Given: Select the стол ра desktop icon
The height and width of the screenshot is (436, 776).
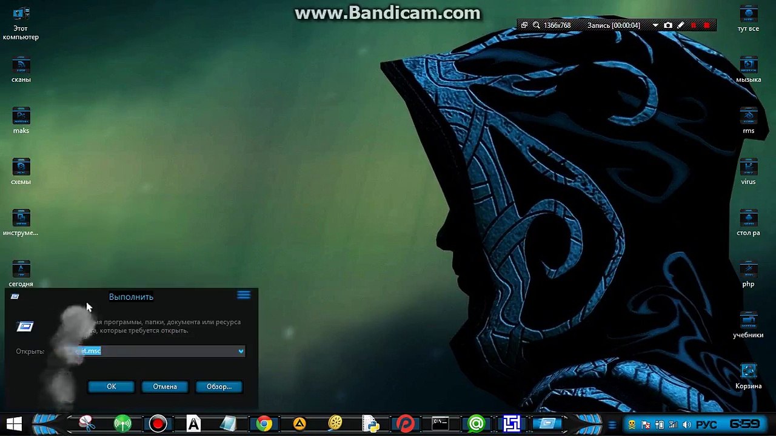Looking at the screenshot, I should (x=748, y=223).
